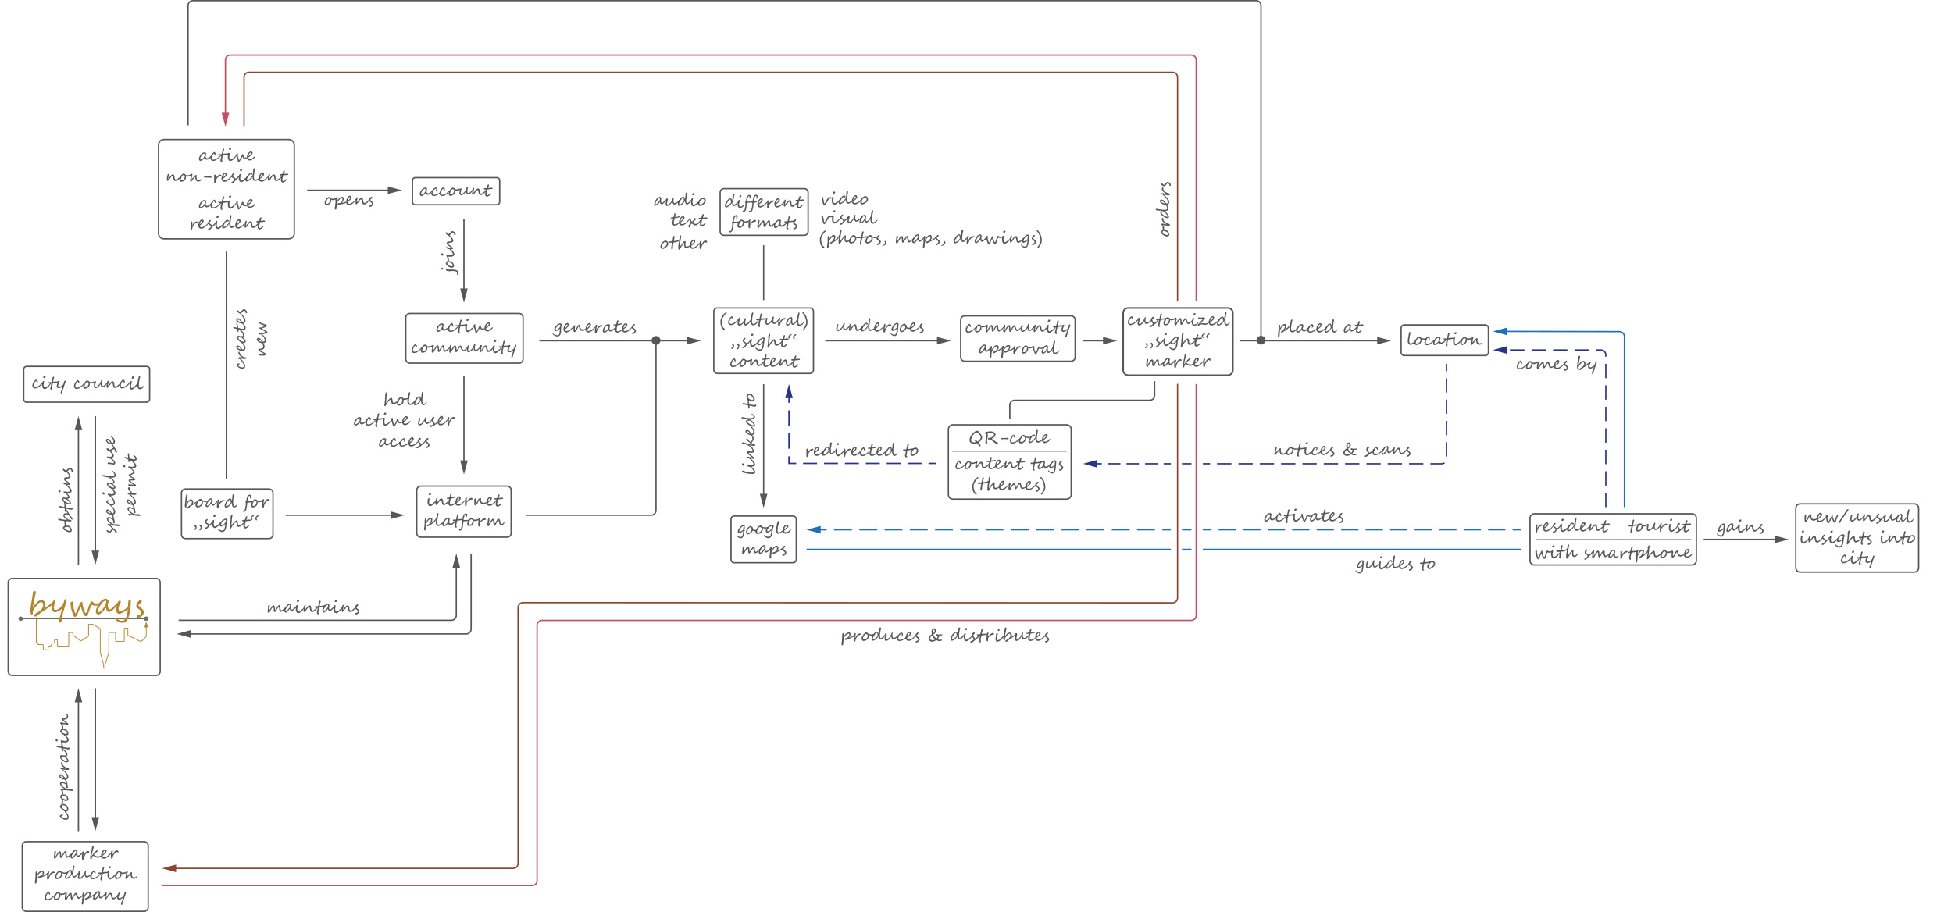This screenshot has height=912, width=1937.
Task: Select resident tourist with smartphone node
Action: 1613,539
